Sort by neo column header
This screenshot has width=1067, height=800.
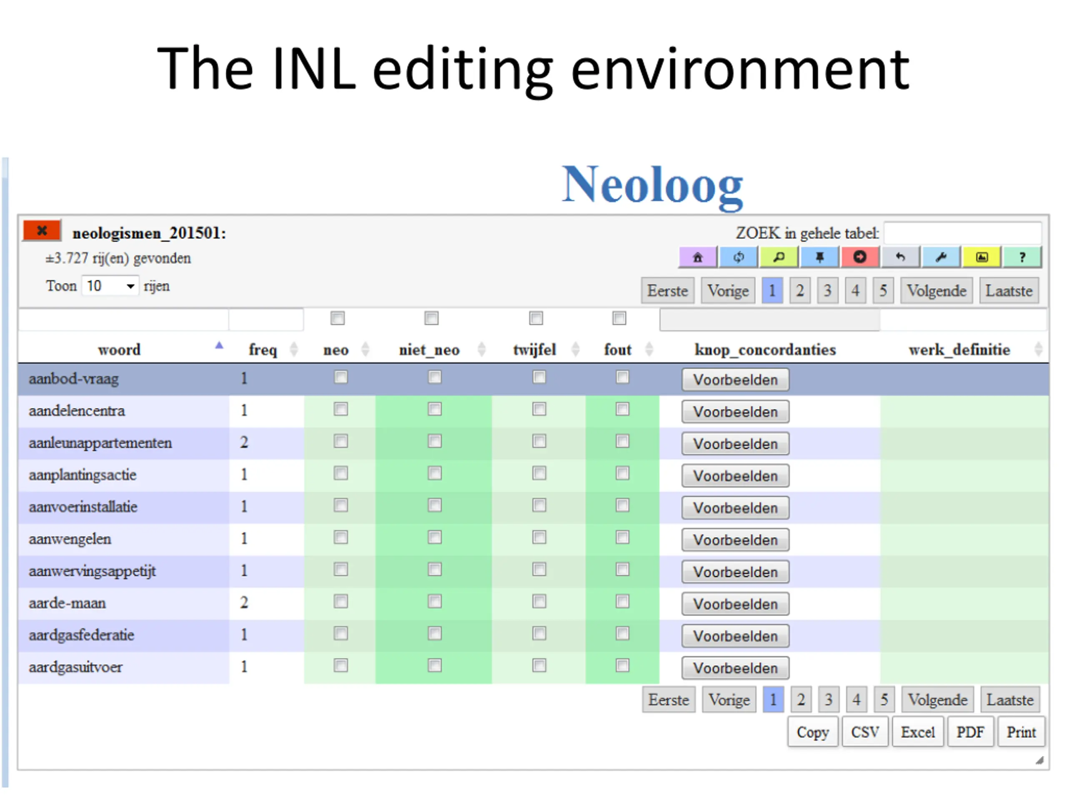pyautogui.click(x=336, y=349)
